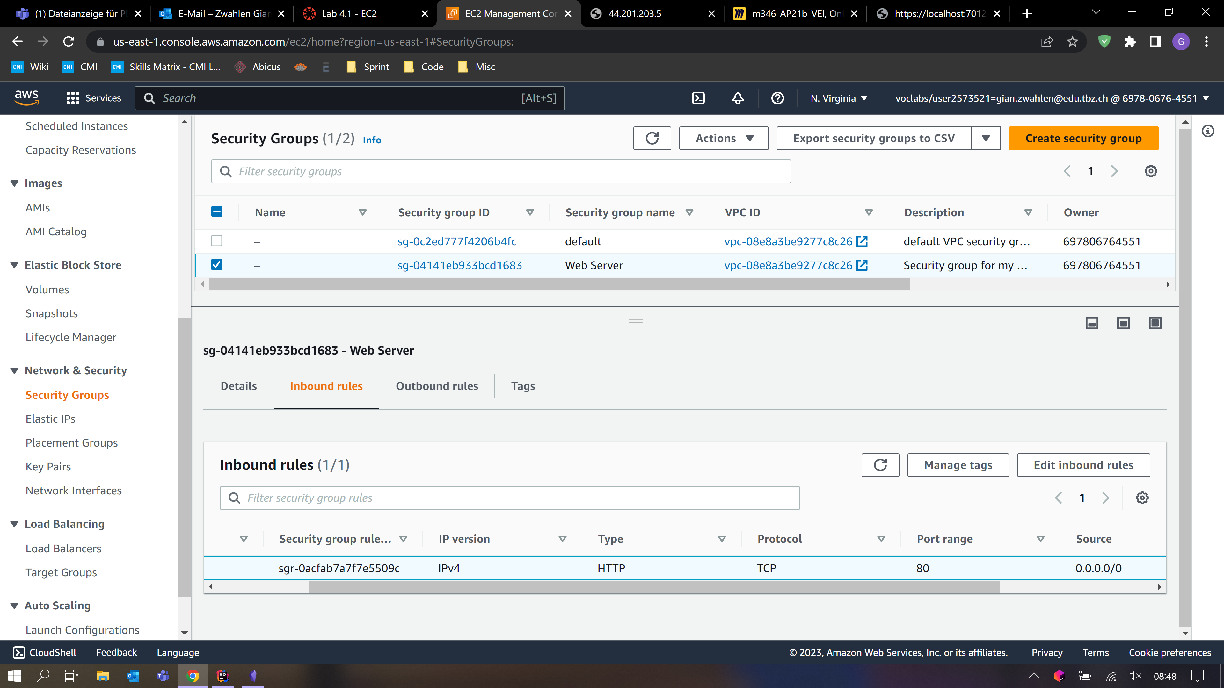
Task: Click Create security group button
Action: (1083, 138)
